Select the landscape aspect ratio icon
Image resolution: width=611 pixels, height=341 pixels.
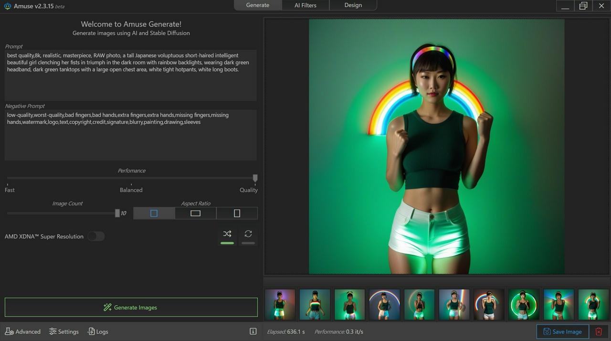[x=196, y=213]
